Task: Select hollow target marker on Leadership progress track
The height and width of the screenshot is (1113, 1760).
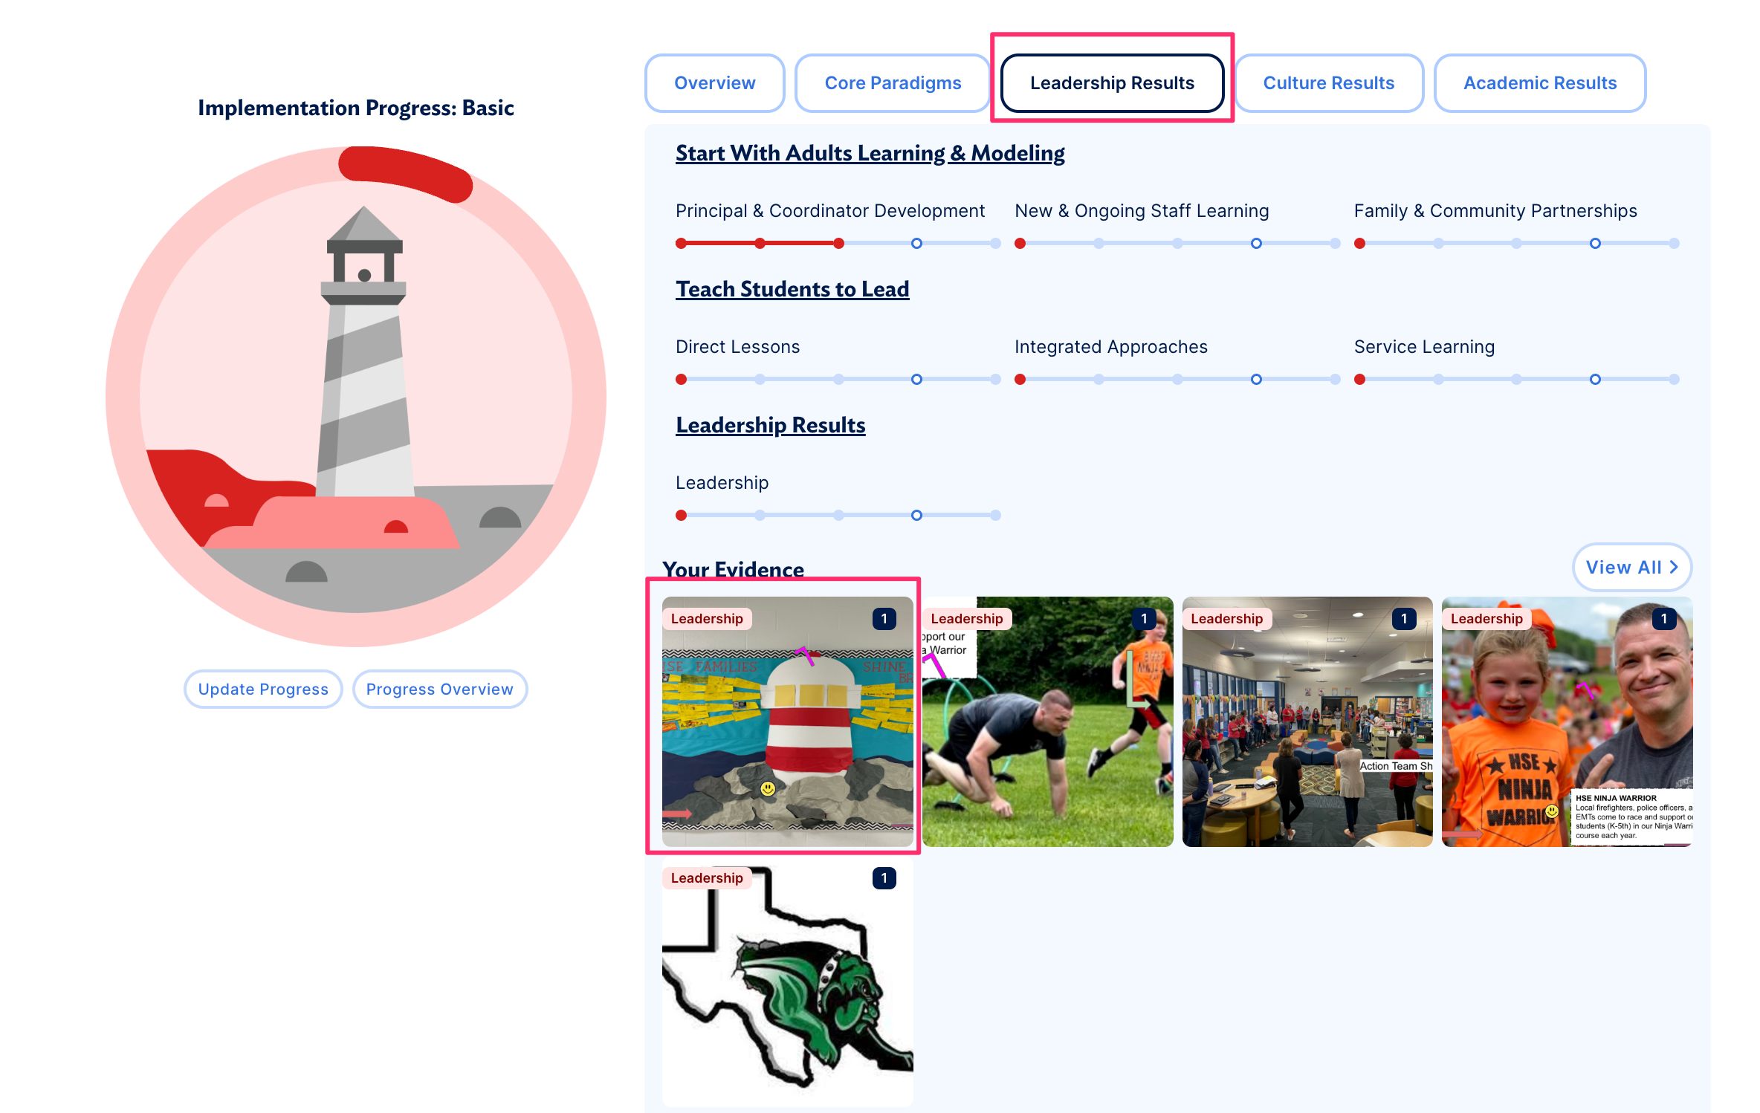Action: coord(916,516)
